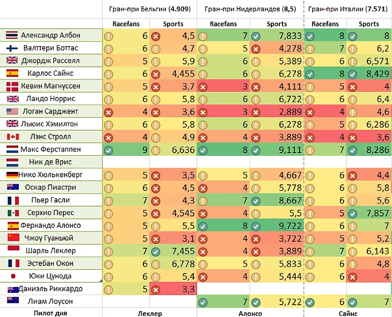Click the Фернандо Алонсо driver name
This screenshot has width=392, height=317.
point(50,226)
